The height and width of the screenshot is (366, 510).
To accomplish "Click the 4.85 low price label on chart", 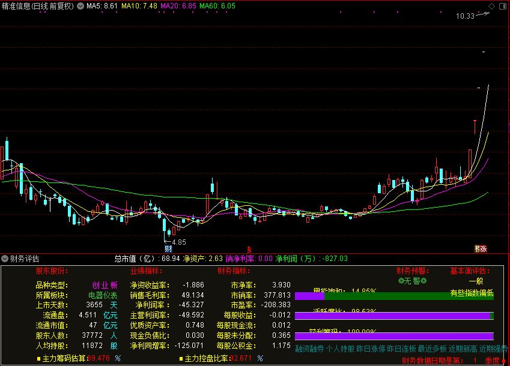I will coord(178,242).
